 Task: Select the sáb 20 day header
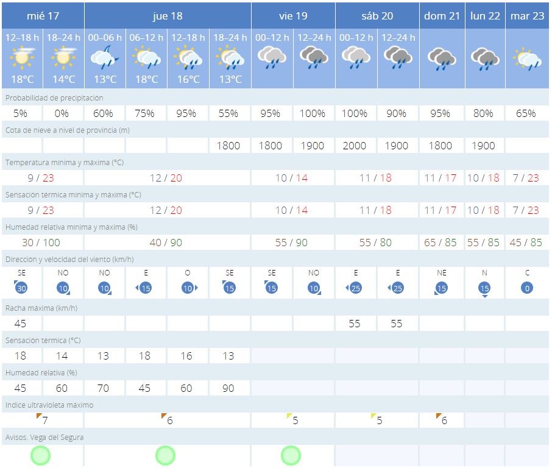tap(377, 16)
